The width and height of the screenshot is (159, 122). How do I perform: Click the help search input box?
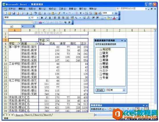pos(131,9)
